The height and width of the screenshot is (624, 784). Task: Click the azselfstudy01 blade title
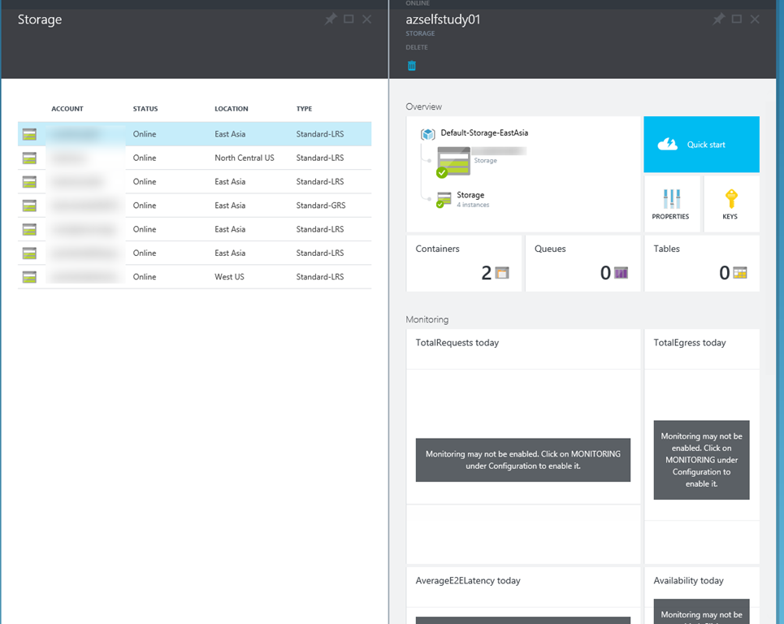click(x=443, y=19)
